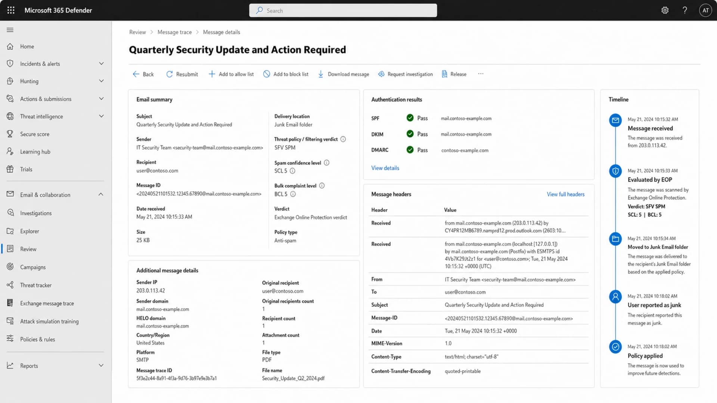717x403 pixels.
Task: Click the SPF Pass green check
Action: (410, 118)
